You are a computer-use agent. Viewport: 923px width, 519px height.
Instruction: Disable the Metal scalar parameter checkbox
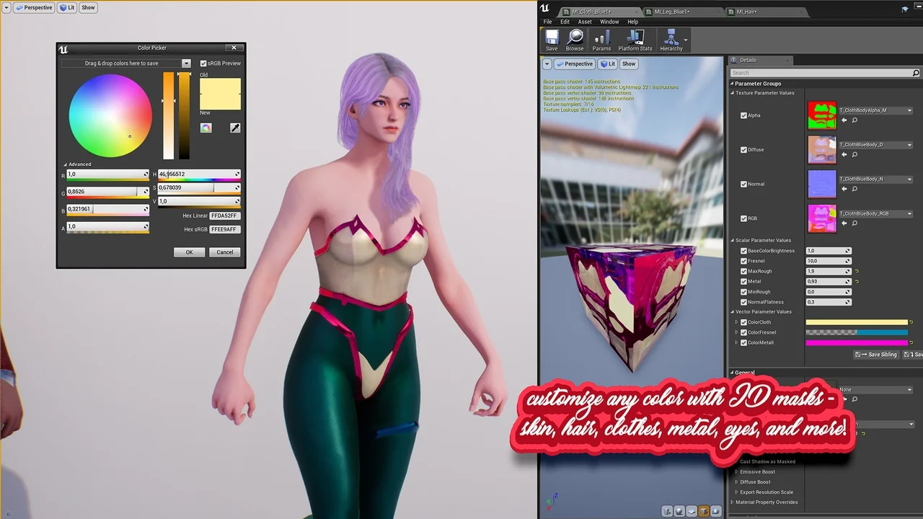pos(743,281)
